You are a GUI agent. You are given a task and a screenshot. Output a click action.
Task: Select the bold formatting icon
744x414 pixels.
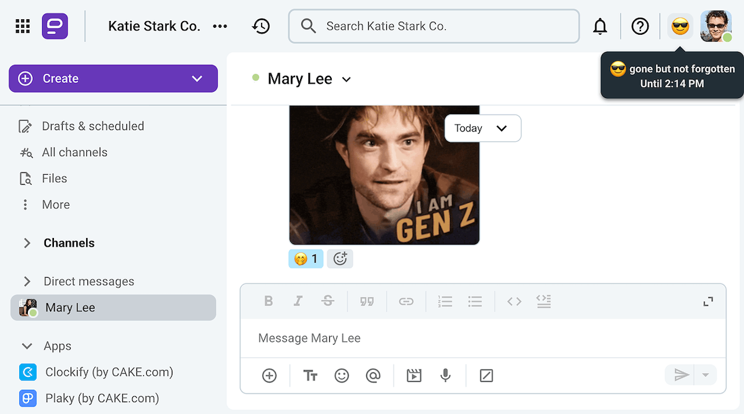click(268, 301)
